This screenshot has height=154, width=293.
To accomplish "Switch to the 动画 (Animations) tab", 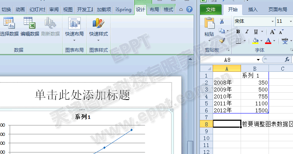I will (20, 10).
